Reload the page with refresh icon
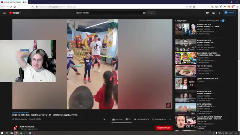 (10, 7)
